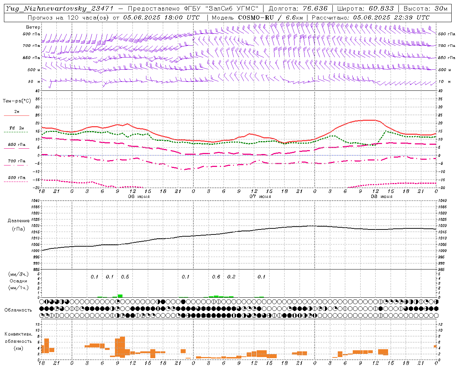
Task: Click the 'Тем-ра(°C)' temperature panel label
Action: pyautogui.click(x=17, y=101)
